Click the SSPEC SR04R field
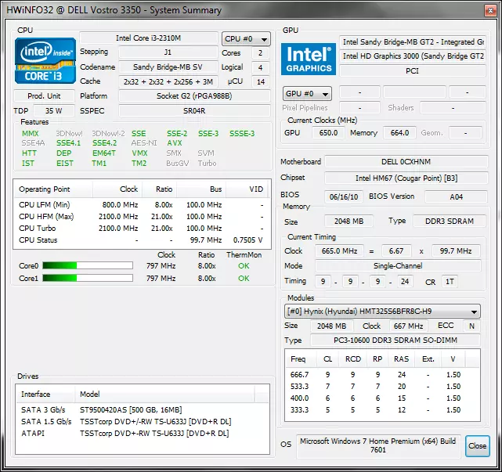 click(168, 111)
